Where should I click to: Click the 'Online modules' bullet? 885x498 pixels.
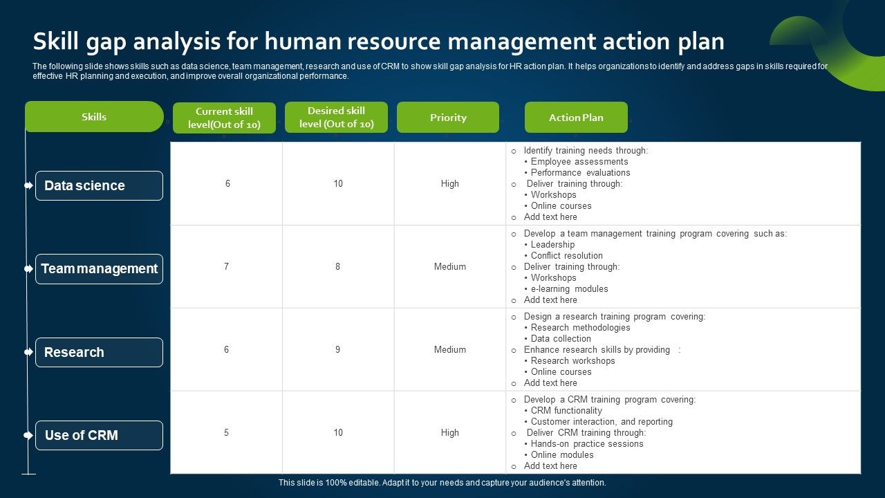pos(562,454)
